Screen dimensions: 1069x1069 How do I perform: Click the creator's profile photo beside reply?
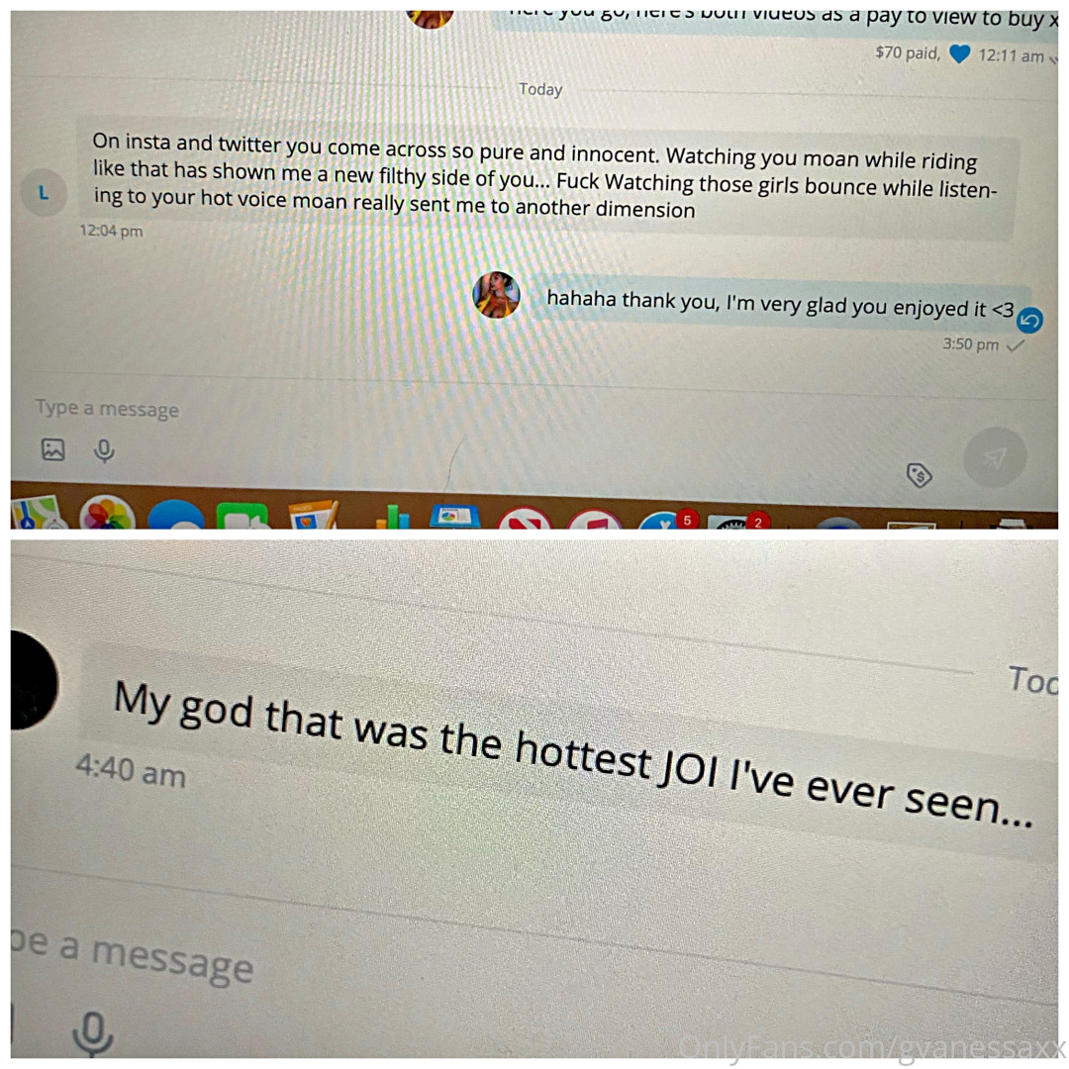(496, 295)
